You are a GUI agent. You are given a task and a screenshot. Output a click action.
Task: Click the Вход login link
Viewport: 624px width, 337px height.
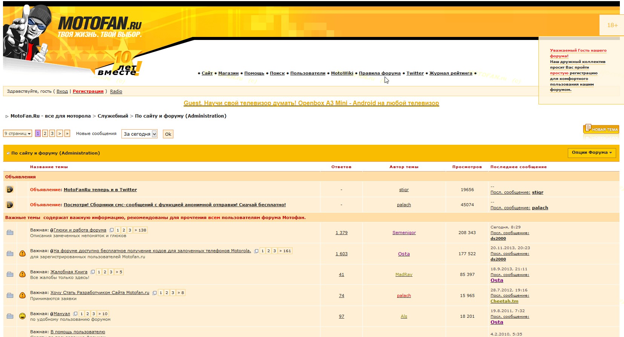(62, 91)
